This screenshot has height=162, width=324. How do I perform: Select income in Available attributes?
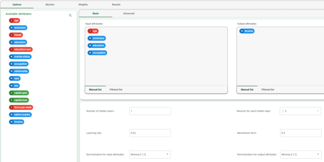[16, 122]
